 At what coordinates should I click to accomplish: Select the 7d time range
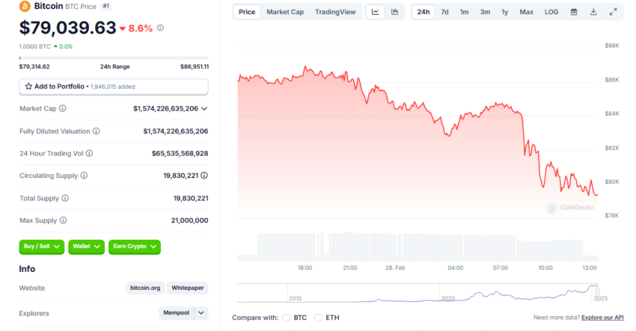[x=444, y=12]
